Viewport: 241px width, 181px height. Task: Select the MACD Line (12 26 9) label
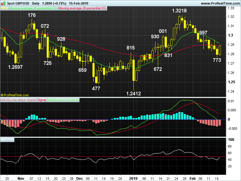pos(63,100)
